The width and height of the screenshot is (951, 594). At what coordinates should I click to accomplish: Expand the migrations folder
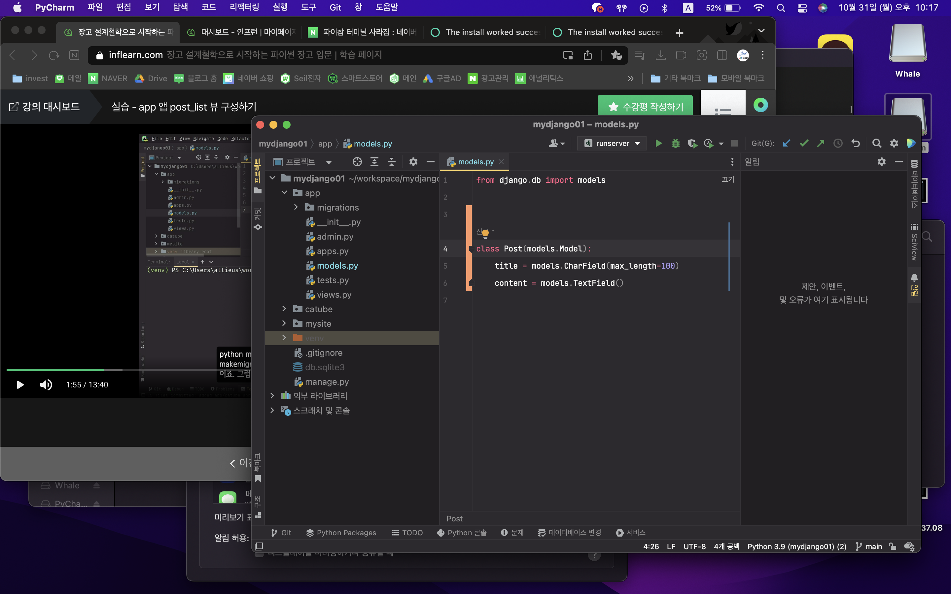[296, 207]
